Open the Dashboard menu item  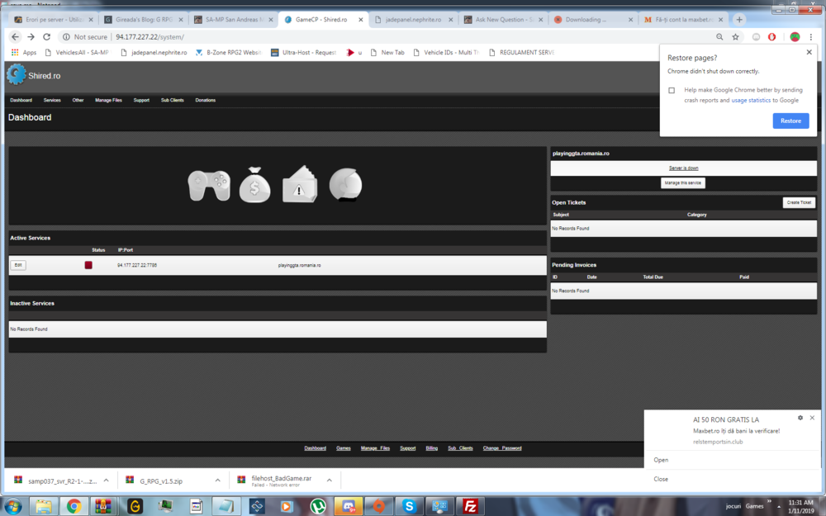(21, 100)
